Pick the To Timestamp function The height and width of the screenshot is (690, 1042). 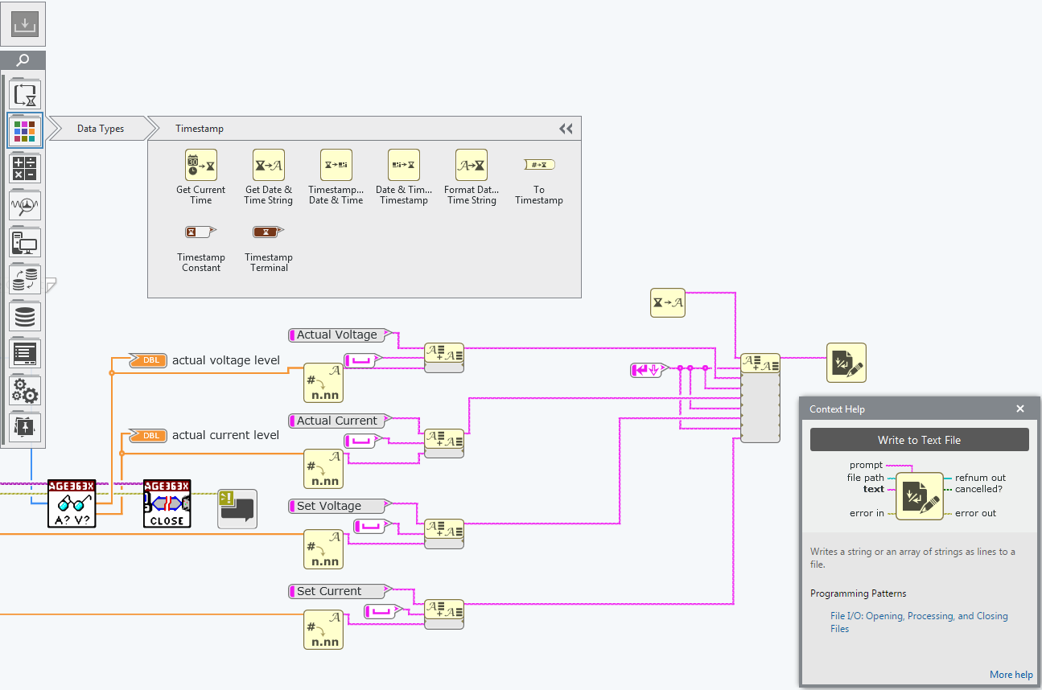click(x=538, y=165)
